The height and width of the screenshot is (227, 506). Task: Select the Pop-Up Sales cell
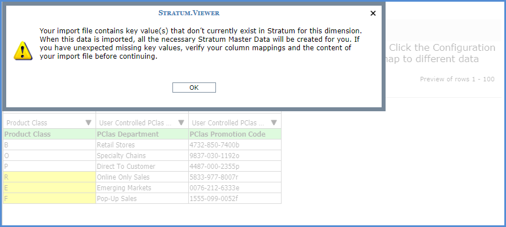[142, 199]
